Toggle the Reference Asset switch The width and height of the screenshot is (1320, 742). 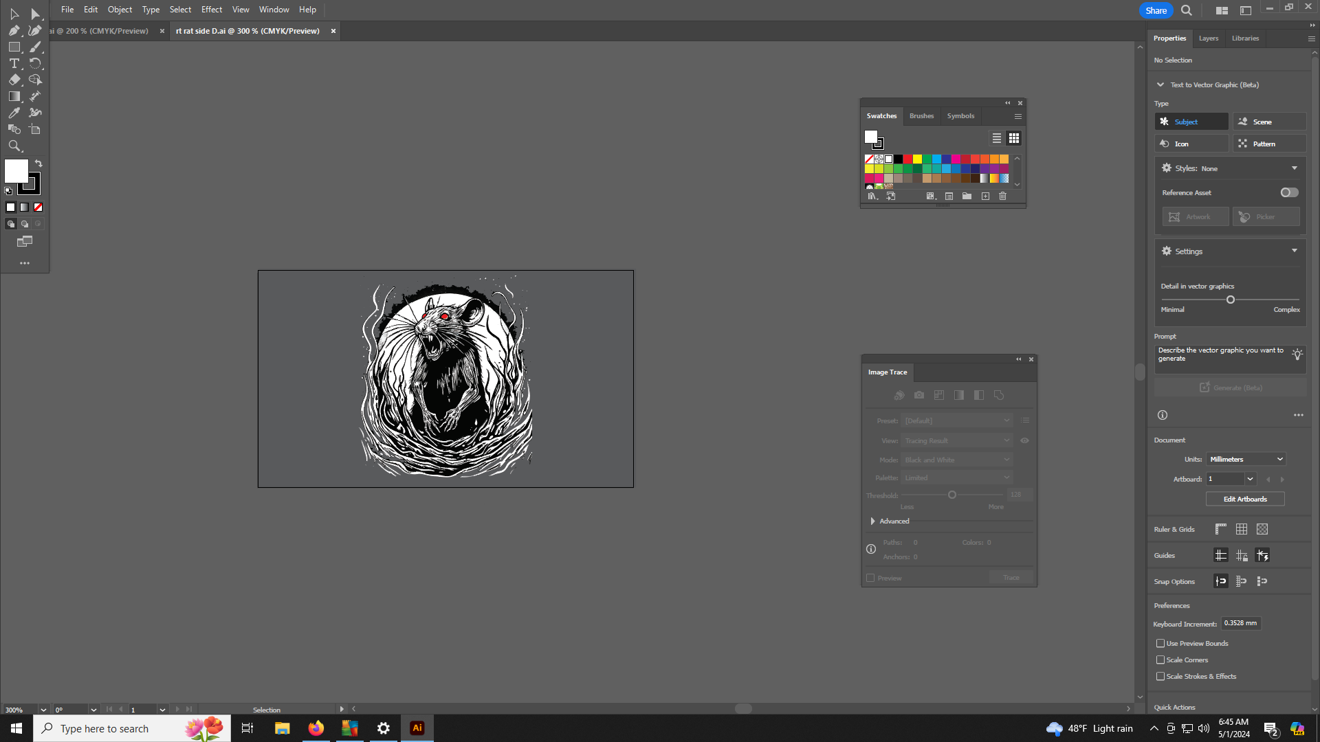pos(1289,192)
